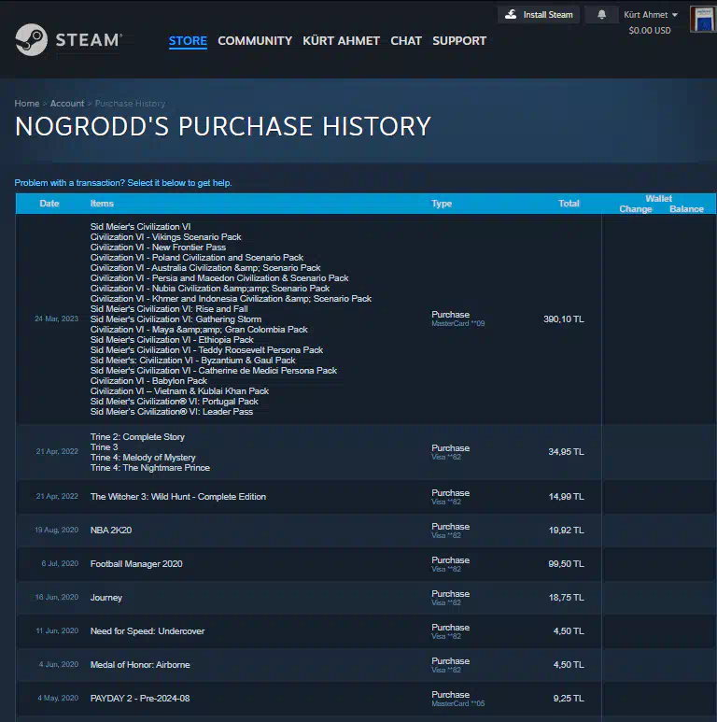The image size is (717, 722).
Task: Click the 18,75 TL total
Action: [566, 597]
